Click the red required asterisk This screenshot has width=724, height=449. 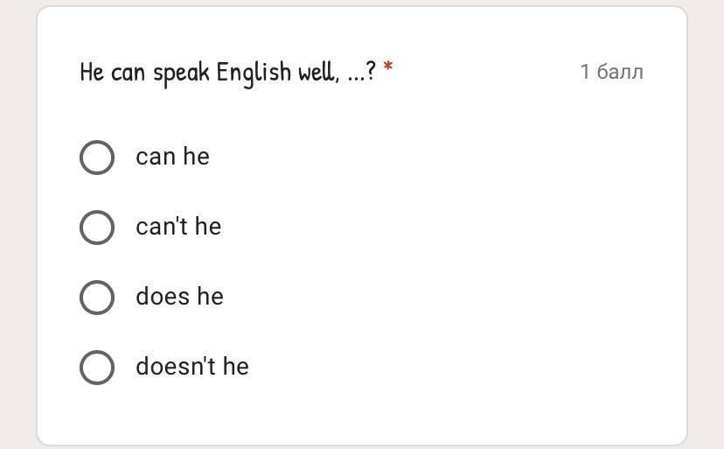(387, 67)
